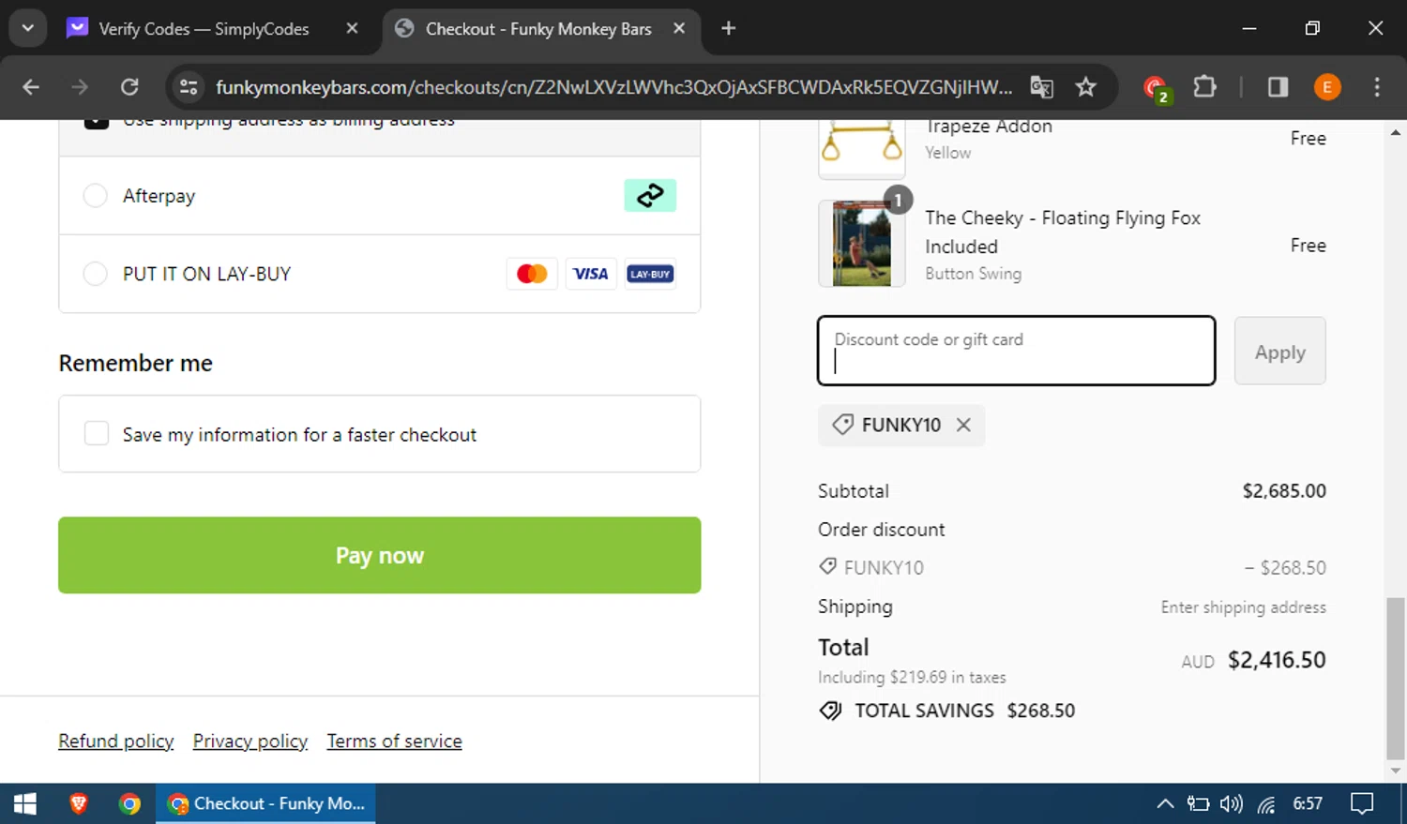The image size is (1407, 824).
Task: Click the LAY-BUY logo badge
Action: [x=650, y=274]
